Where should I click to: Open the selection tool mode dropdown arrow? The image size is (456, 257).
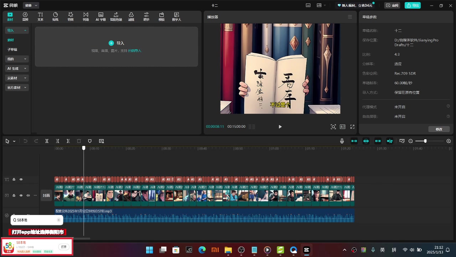point(14,141)
